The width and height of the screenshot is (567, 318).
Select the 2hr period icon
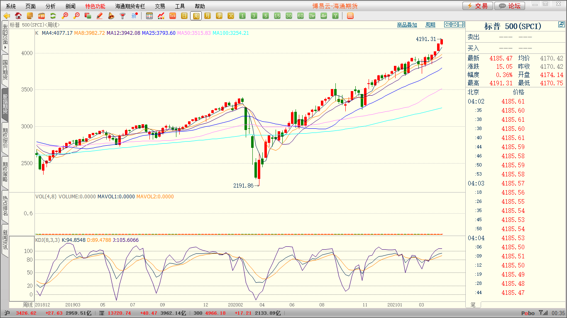click(x=312, y=16)
